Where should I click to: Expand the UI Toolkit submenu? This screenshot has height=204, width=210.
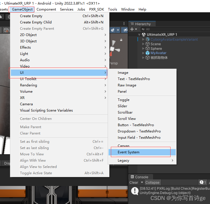[x=60, y=79]
